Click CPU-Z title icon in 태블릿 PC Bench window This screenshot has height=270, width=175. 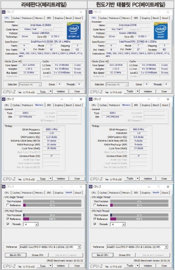(91, 187)
